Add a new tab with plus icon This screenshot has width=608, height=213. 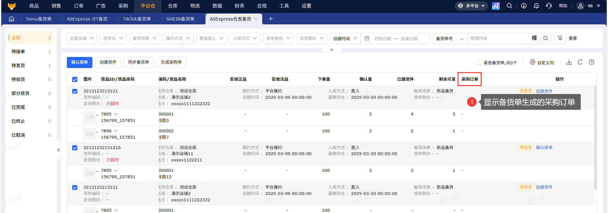tap(271, 19)
